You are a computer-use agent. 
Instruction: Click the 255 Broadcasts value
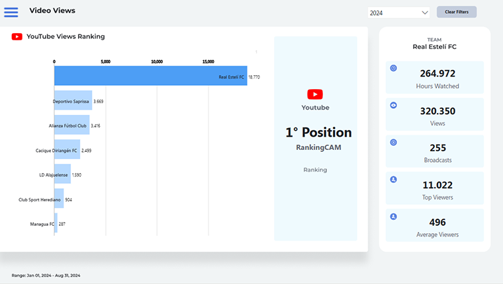click(437, 148)
